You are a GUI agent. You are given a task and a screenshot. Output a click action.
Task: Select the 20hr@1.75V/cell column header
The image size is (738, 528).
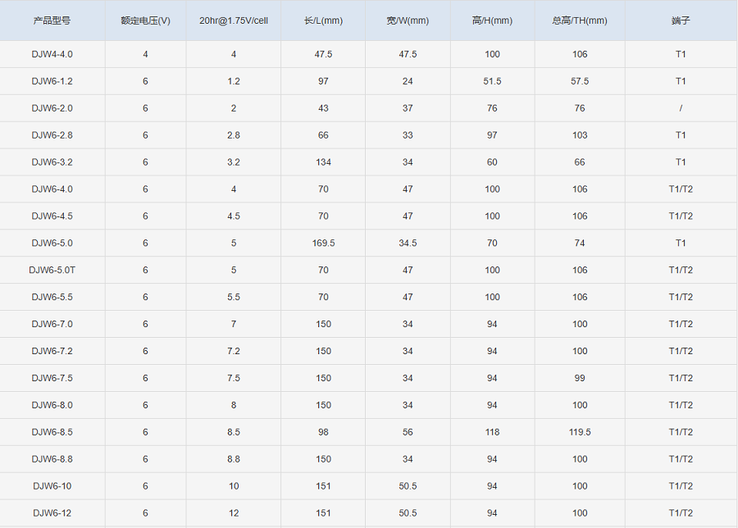click(233, 20)
